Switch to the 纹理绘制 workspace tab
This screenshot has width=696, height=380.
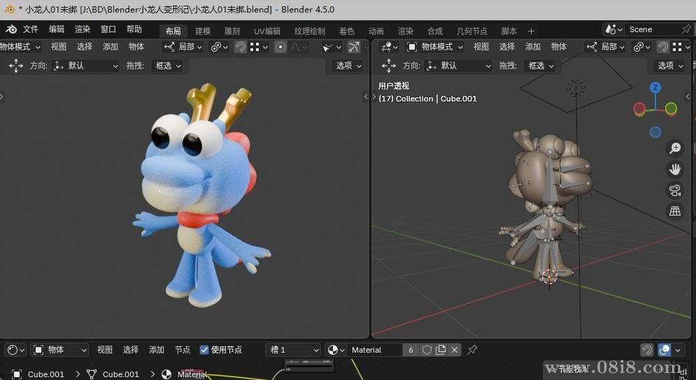click(x=309, y=31)
